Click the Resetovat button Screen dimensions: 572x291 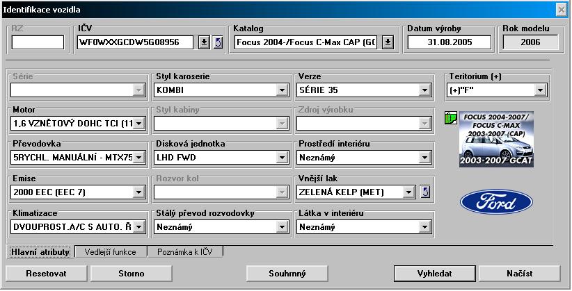coord(46,273)
